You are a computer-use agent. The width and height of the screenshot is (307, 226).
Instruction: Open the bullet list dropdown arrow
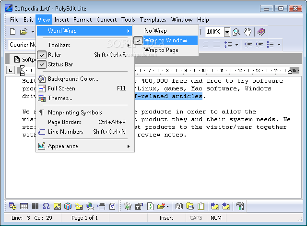click(x=279, y=45)
